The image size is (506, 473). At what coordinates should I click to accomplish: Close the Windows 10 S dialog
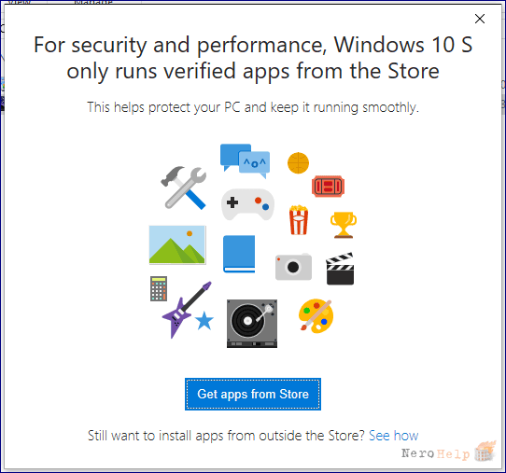click(480, 19)
